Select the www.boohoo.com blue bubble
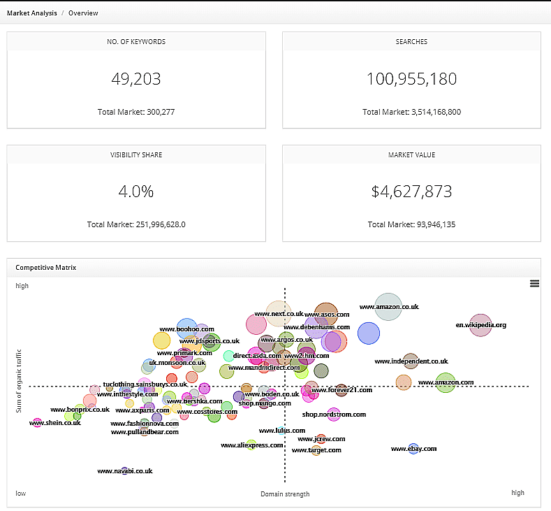The width and height of the screenshot is (551, 511). 187,329
